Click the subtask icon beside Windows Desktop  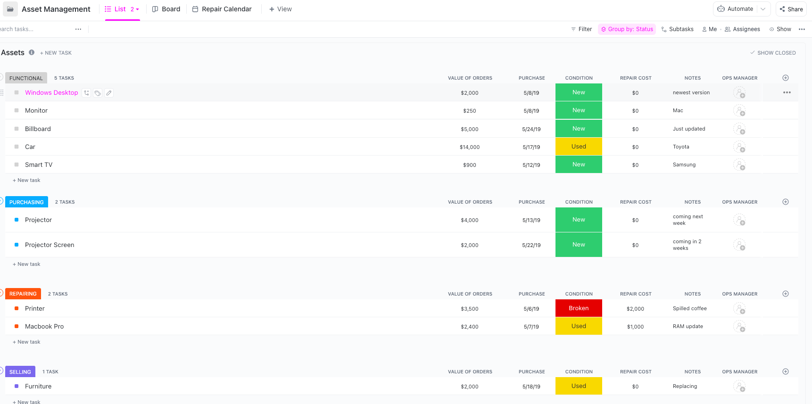pyautogui.click(x=86, y=93)
